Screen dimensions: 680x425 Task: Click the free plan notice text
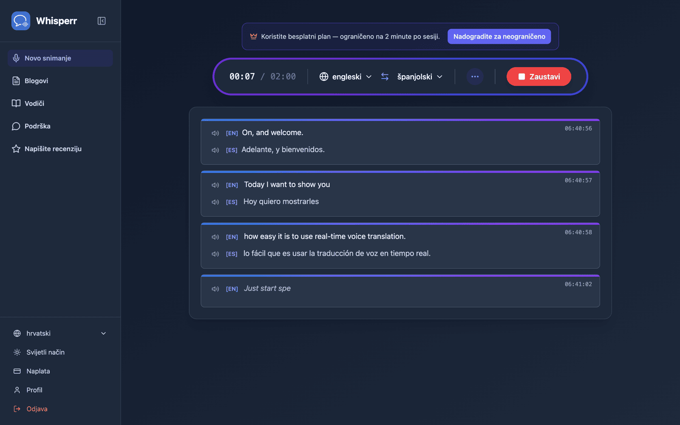(x=350, y=37)
